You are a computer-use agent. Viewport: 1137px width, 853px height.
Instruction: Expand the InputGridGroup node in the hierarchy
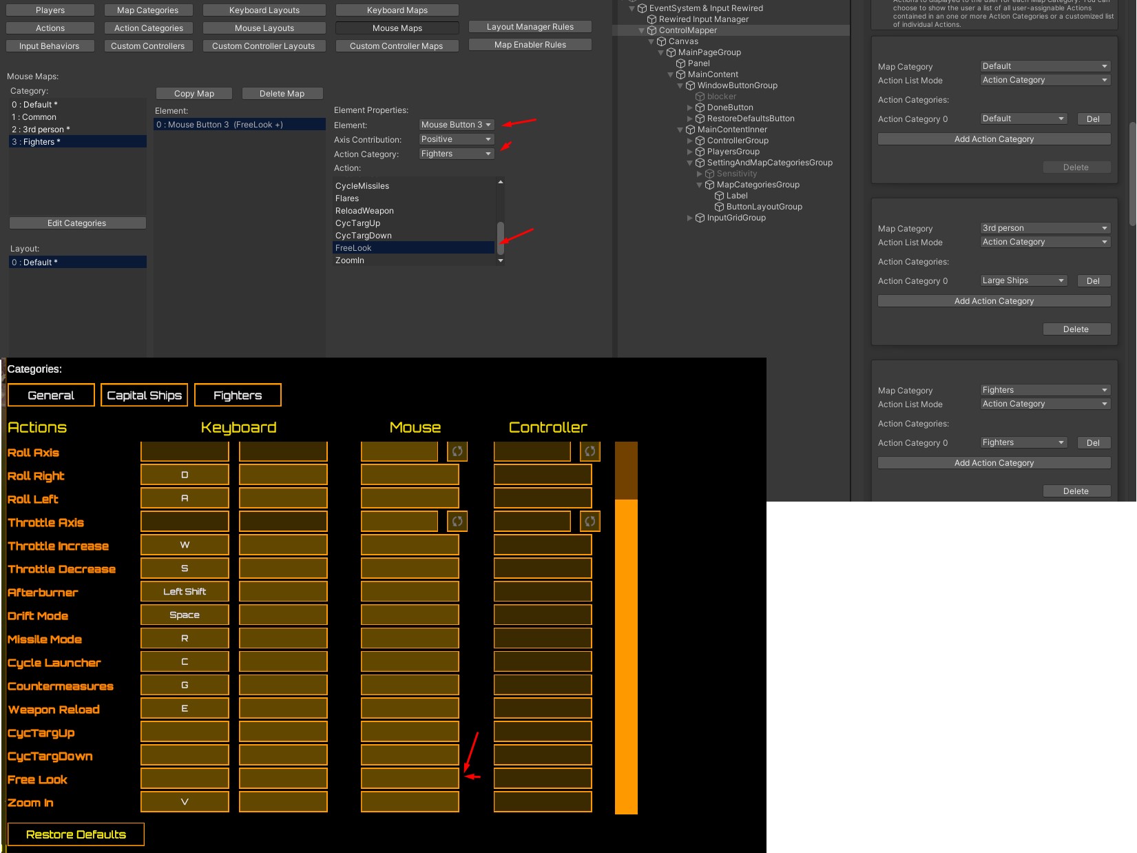[x=691, y=218]
